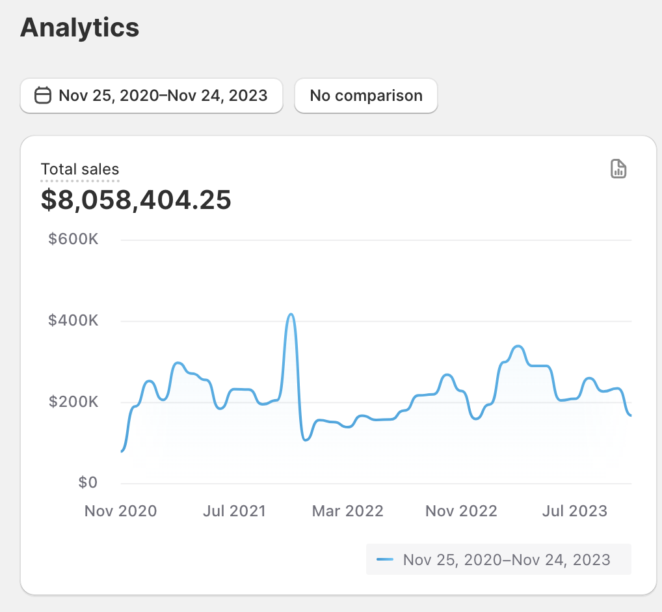Screen dimensions: 662x612
Task: Click the $600K y-axis label
Action: 73,240
